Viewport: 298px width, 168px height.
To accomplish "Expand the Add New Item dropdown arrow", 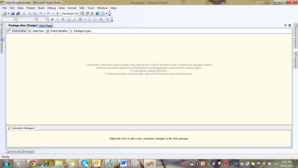I will click(8, 13).
